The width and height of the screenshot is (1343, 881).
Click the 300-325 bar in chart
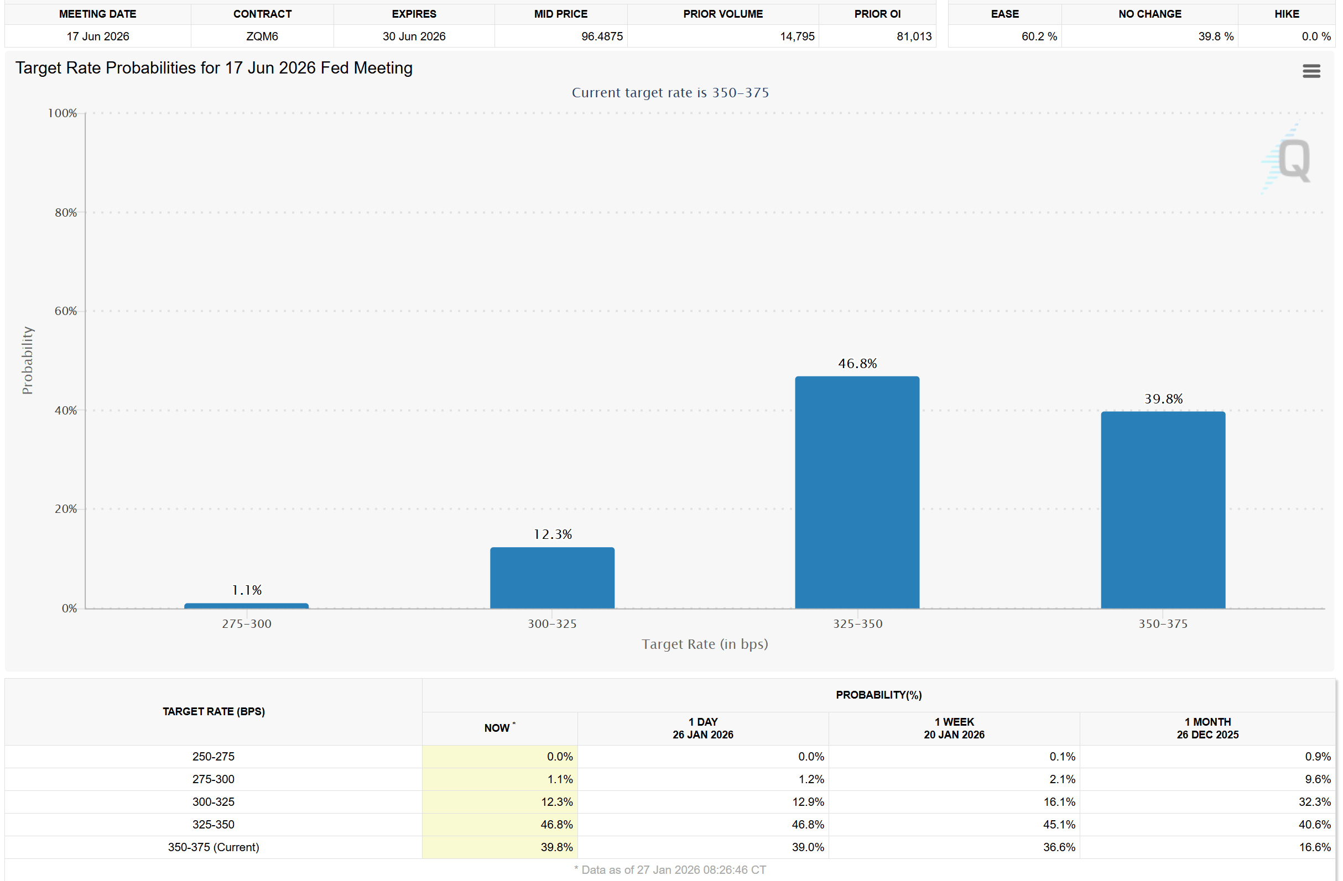(552, 577)
